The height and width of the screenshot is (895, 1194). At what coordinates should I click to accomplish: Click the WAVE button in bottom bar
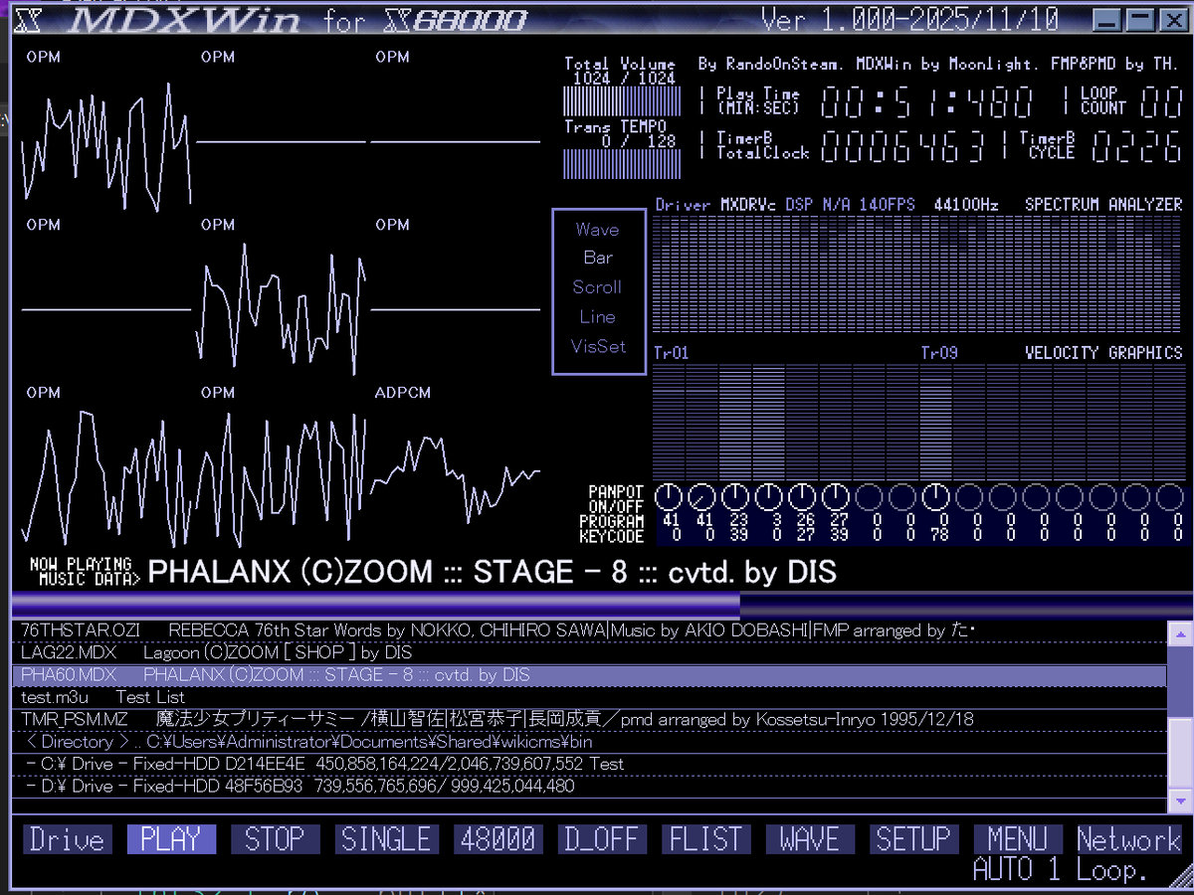pos(809,839)
